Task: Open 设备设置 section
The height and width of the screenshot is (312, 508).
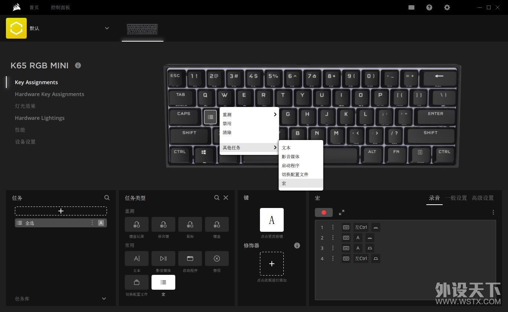Action: point(25,142)
